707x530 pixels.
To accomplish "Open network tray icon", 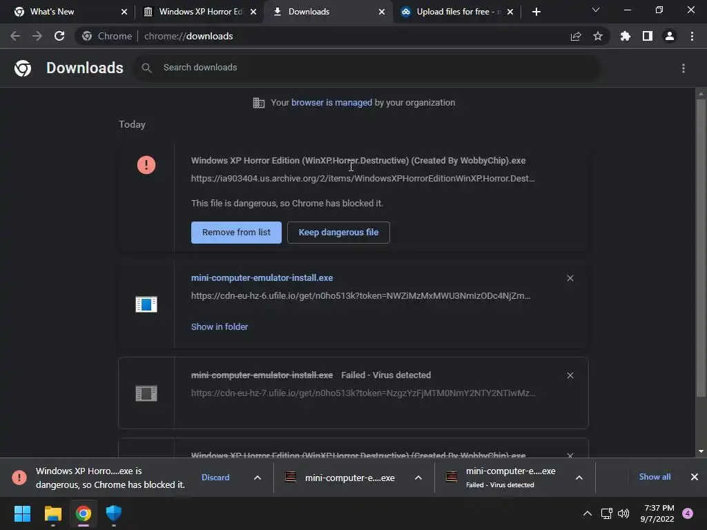I will pyautogui.click(x=606, y=513).
